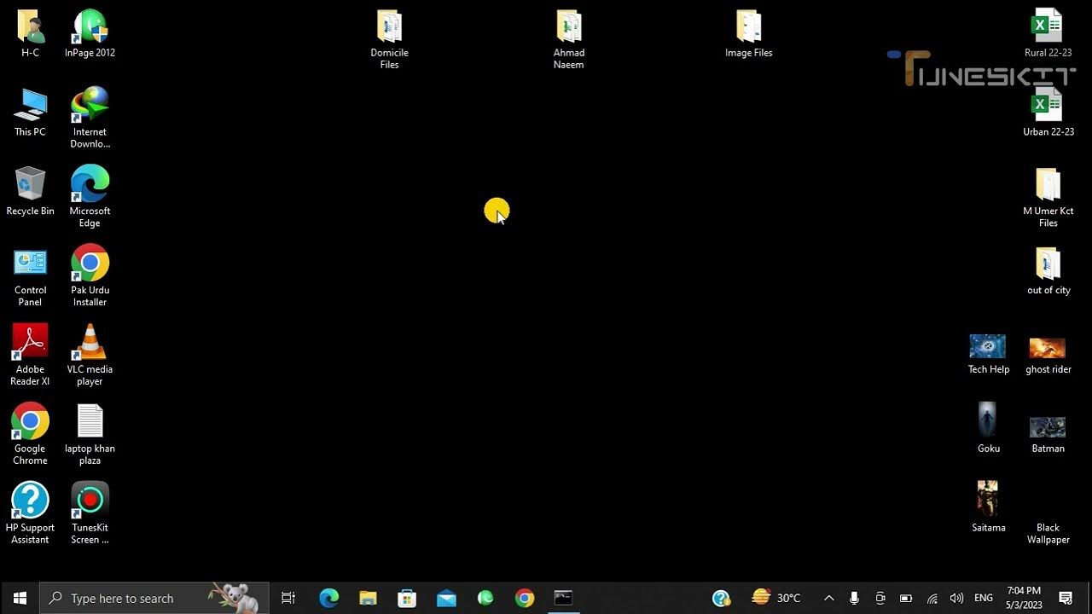1092x614 pixels.
Task: Click the taskbar search box
Action: click(155, 598)
